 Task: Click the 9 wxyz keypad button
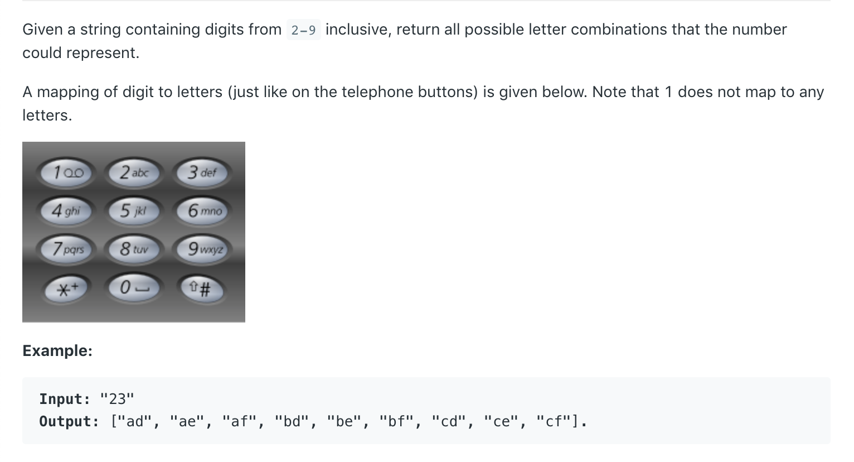pos(202,249)
